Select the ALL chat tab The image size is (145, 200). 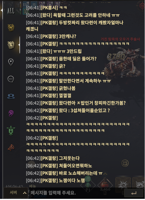click(11, 11)
